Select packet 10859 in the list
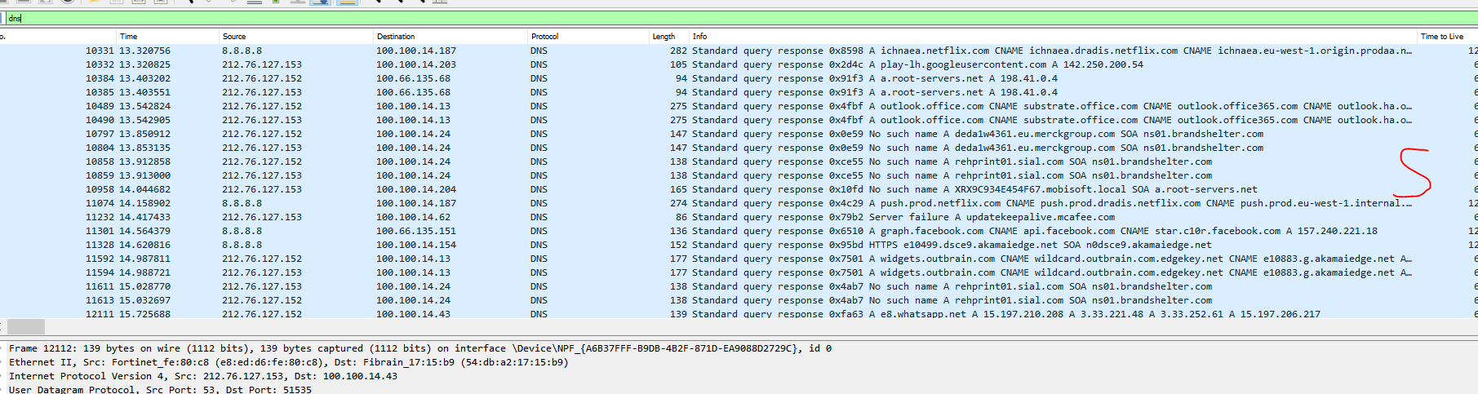 (x=739, y=175)
